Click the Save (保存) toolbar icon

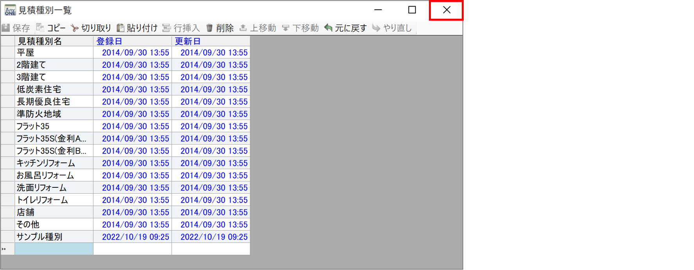6,28
